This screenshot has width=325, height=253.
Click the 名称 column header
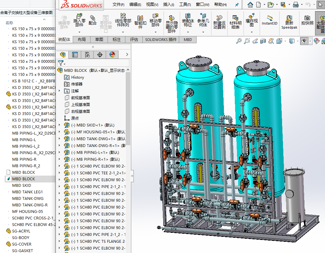(x=9, y=23)
